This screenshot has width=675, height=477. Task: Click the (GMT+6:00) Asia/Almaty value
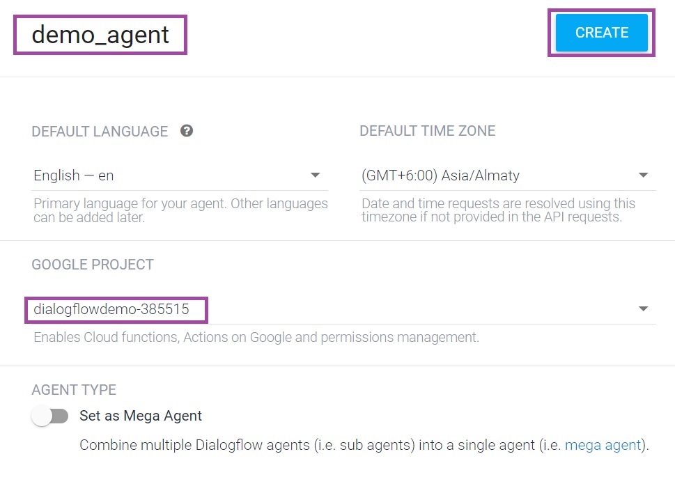(x=440, y=175)
